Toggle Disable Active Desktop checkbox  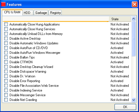[6, 39]
